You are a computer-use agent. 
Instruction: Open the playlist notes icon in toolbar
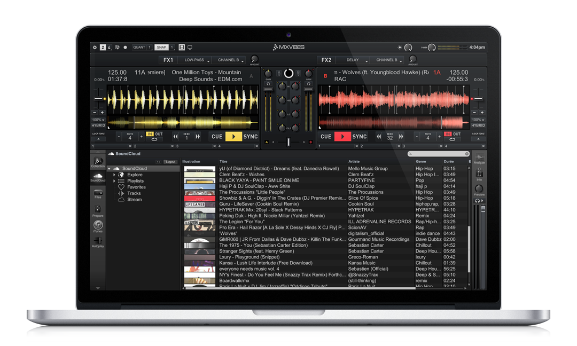[x=118, y=48]
